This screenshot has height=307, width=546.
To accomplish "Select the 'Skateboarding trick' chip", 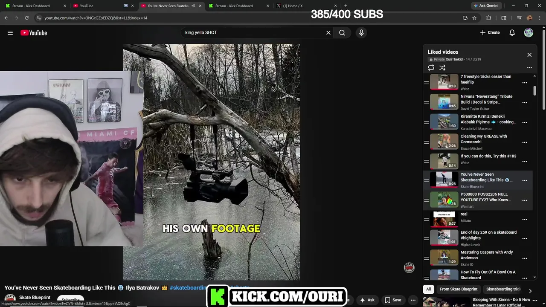I will click(x=504, y=289).
